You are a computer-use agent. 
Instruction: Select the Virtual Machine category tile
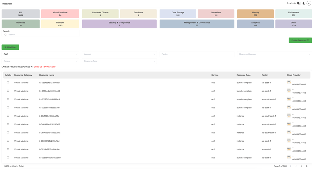coord(60,14)
